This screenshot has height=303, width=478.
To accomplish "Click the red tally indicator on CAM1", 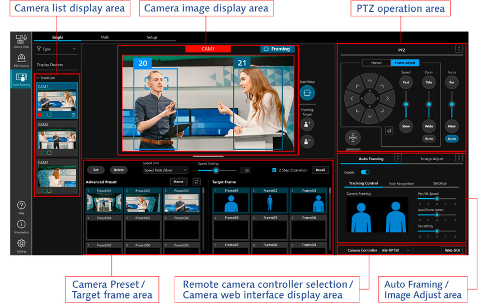I will (x=40, y=115).
